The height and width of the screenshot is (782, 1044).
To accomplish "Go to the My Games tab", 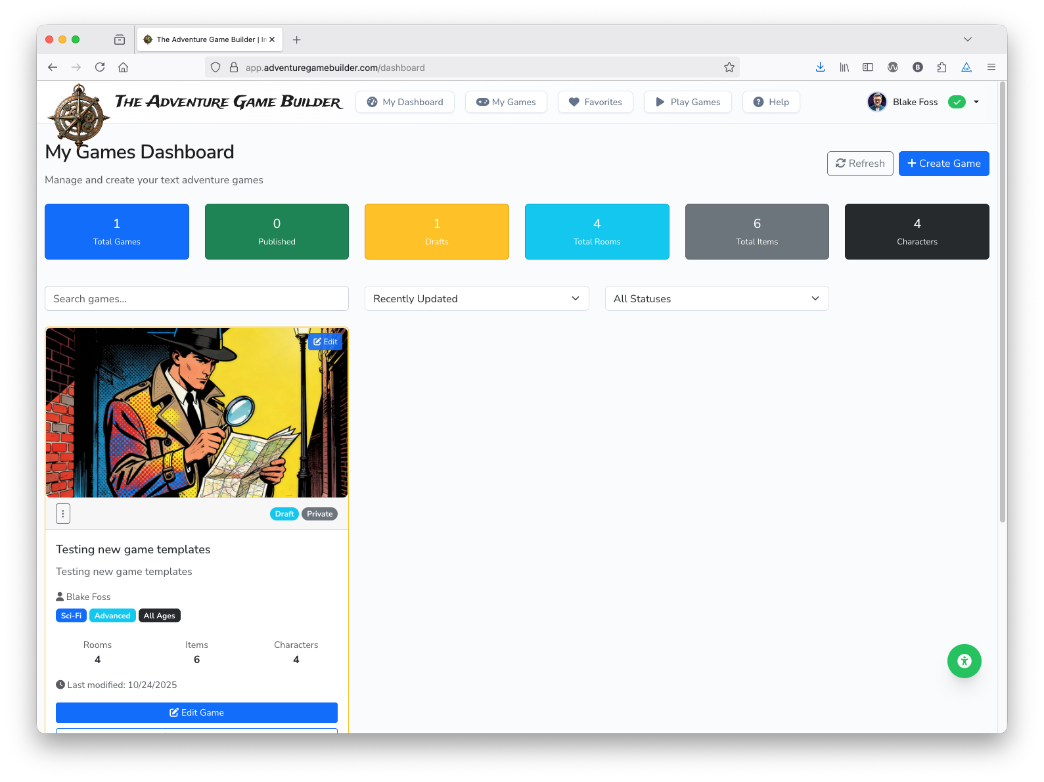I will click(506, 102).
